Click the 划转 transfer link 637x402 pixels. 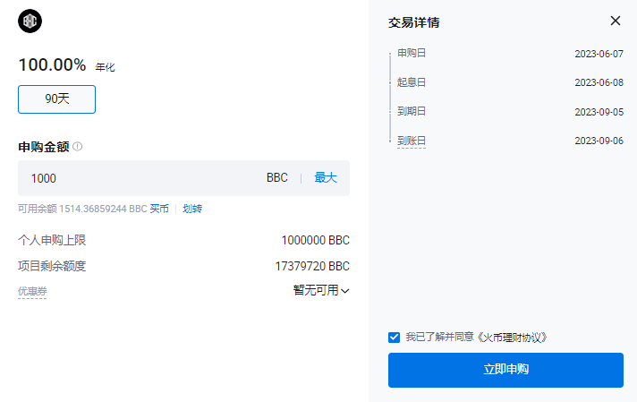192,209
